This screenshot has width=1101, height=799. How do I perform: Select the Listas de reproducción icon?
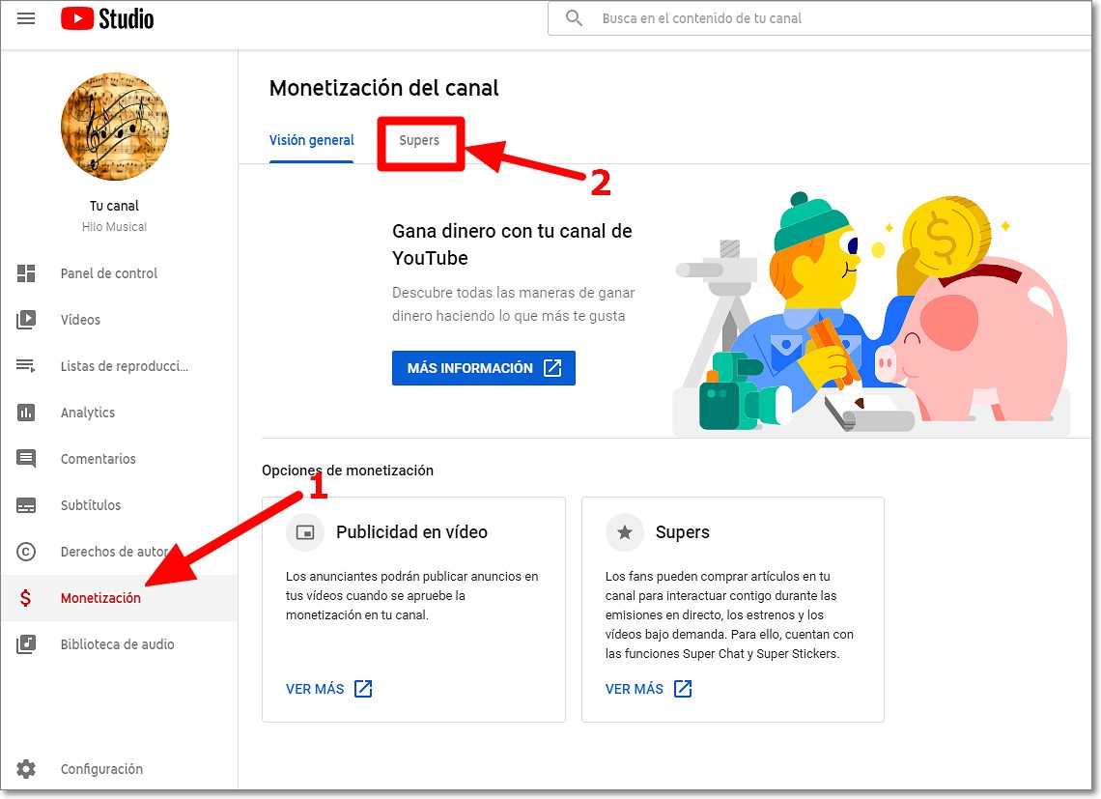(26, 366)
